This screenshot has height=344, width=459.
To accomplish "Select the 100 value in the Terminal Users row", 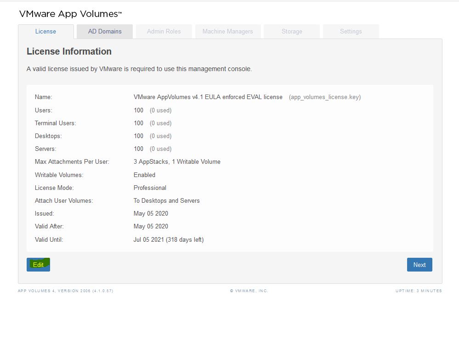I will [138, 123].
